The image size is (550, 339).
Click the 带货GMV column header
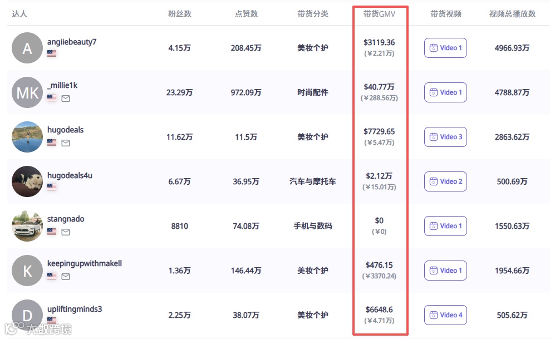click(379, 14)
